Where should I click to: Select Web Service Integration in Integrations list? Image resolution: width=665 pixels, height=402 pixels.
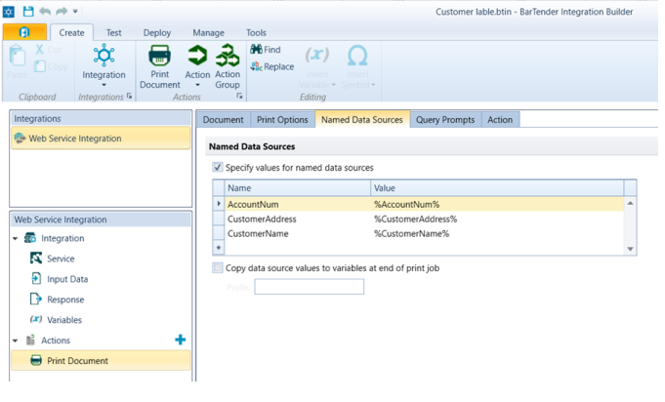click(101, 139)
